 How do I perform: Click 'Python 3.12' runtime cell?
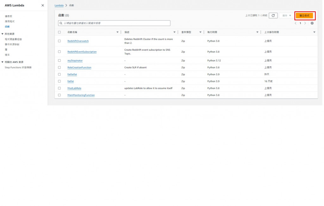(x=214, y=60)
